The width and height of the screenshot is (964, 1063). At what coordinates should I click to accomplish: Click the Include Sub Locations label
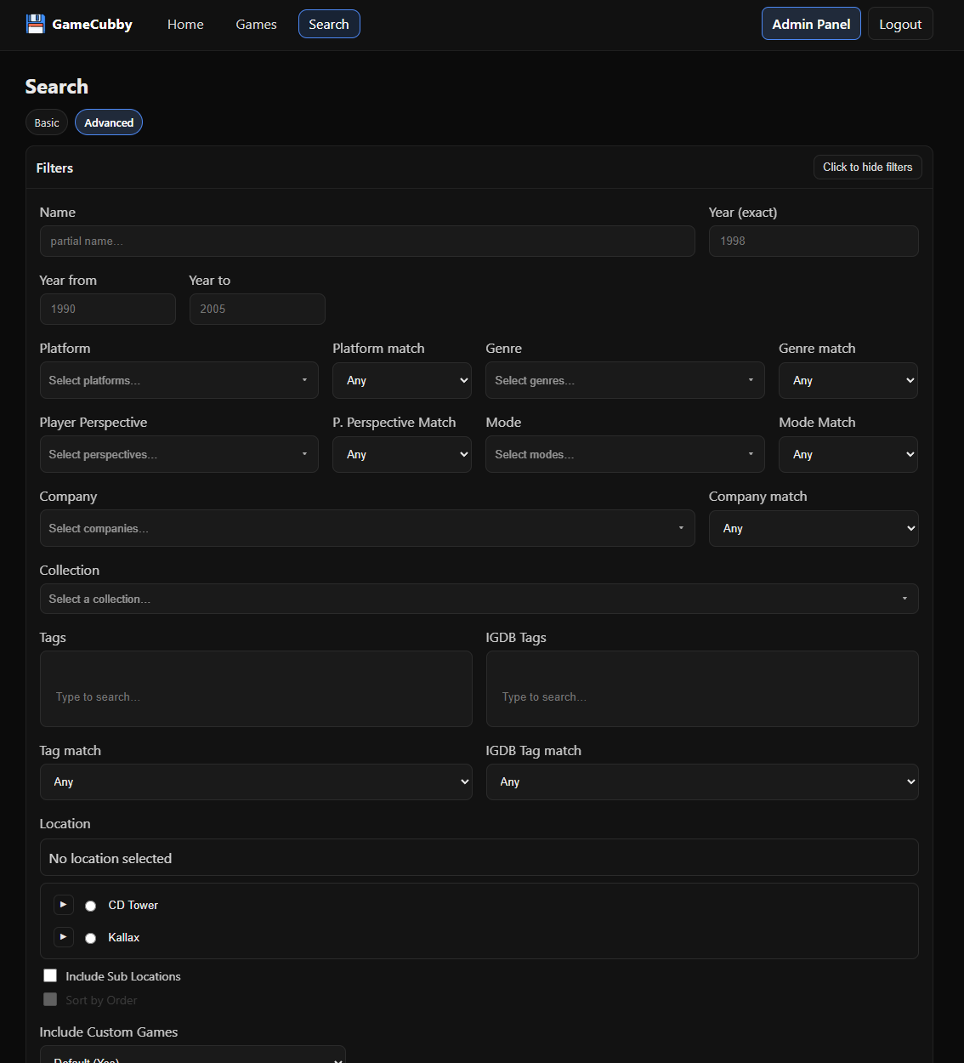point(123,976)
